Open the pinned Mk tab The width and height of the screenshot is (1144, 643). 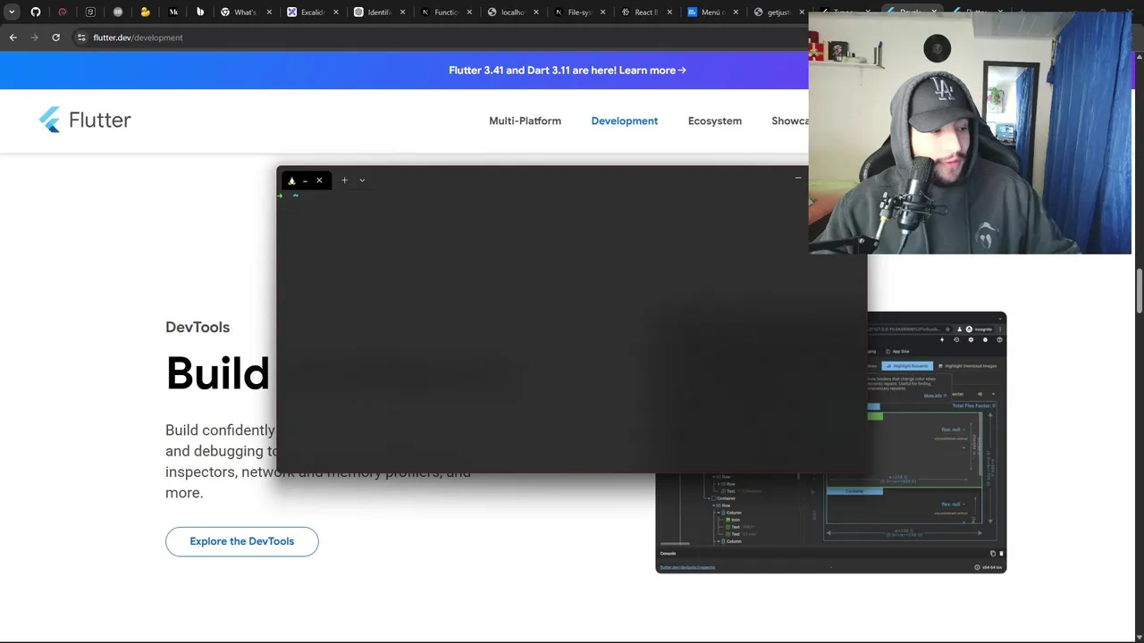tap(173, 13)
